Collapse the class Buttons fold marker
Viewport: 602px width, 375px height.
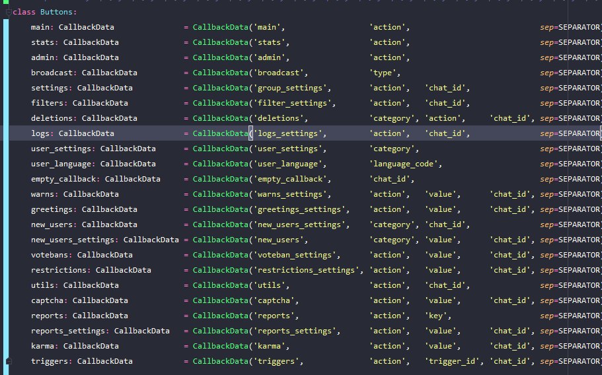9,13
